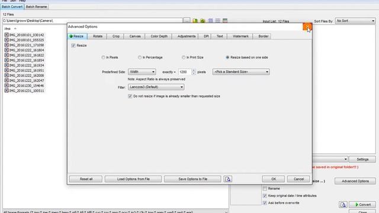Image resolution: width=379 pixels, height=213 pixels.
Task: Select file IMG_20161222_161934
Action: [24, 66]
